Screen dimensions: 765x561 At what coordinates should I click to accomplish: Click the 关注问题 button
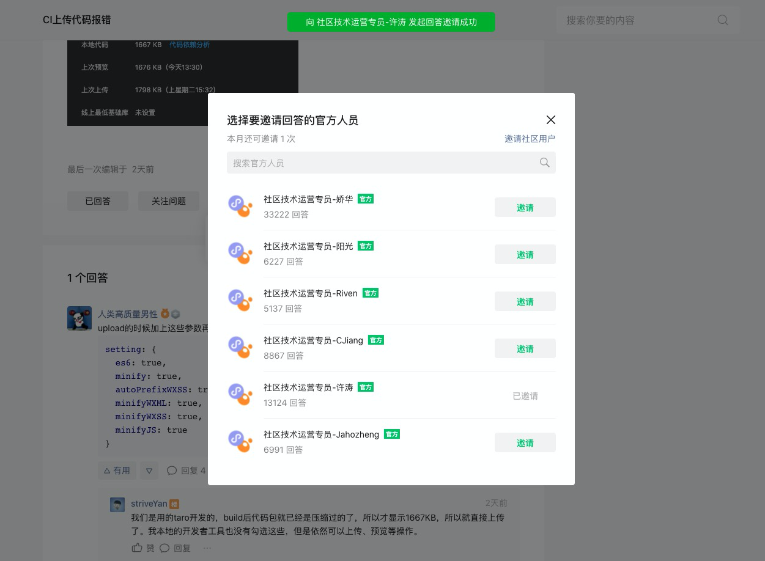click(168, 201)
